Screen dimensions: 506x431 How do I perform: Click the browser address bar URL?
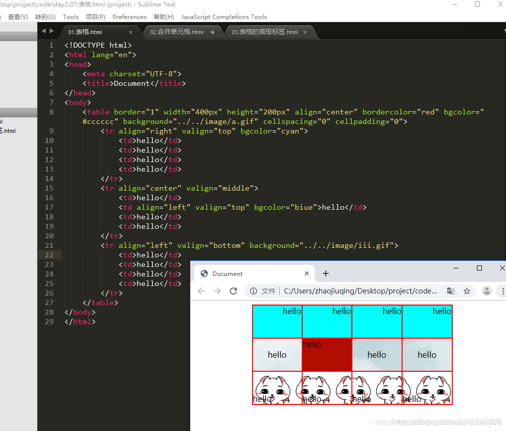(x=360, y=291)
